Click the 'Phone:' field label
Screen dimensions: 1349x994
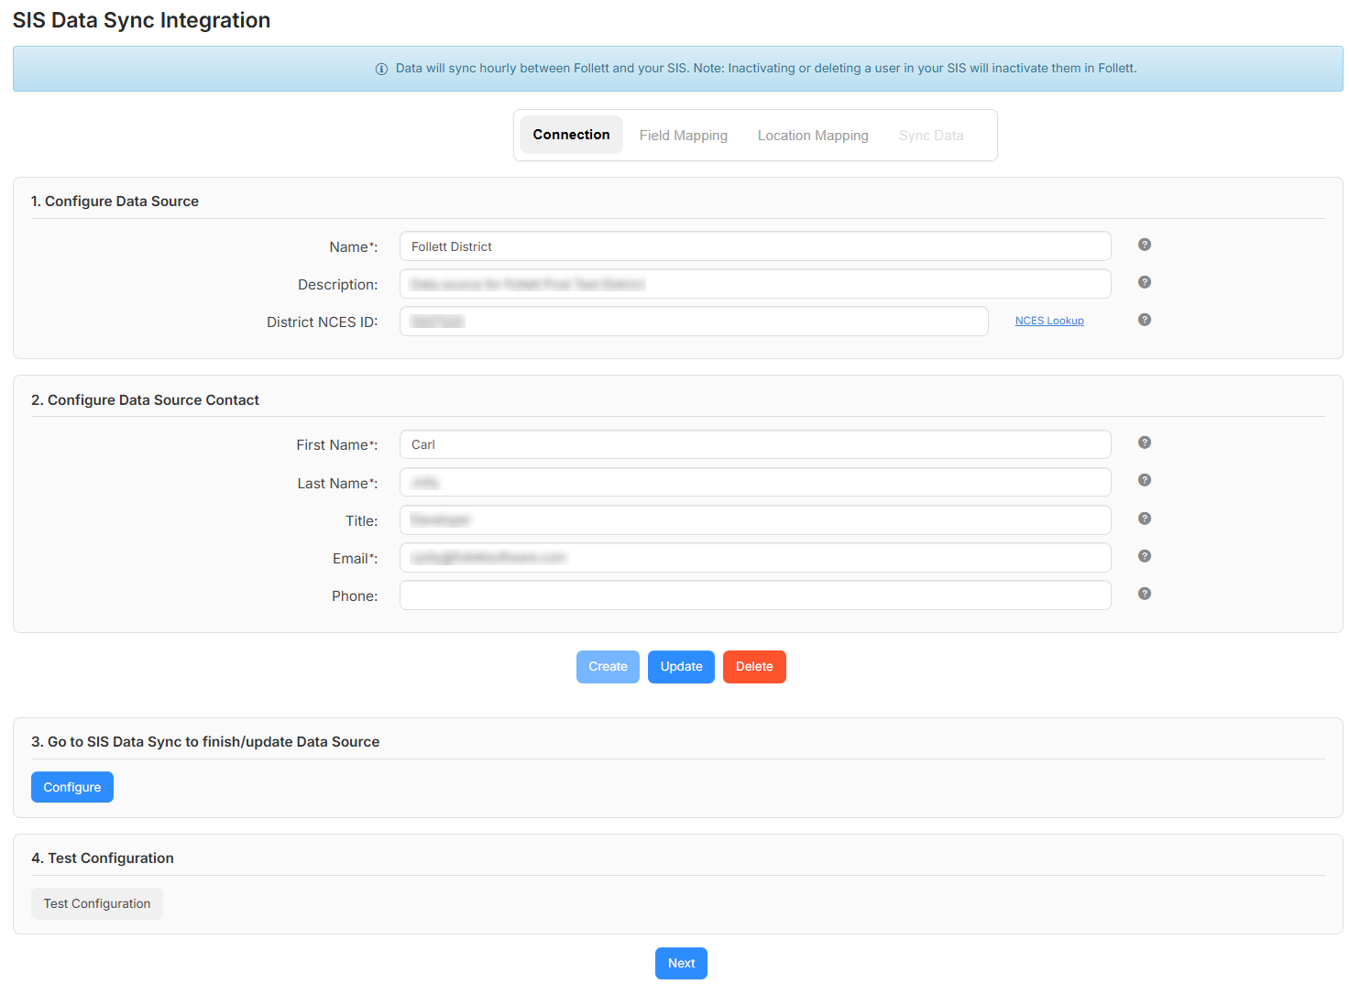coord(355,596)
